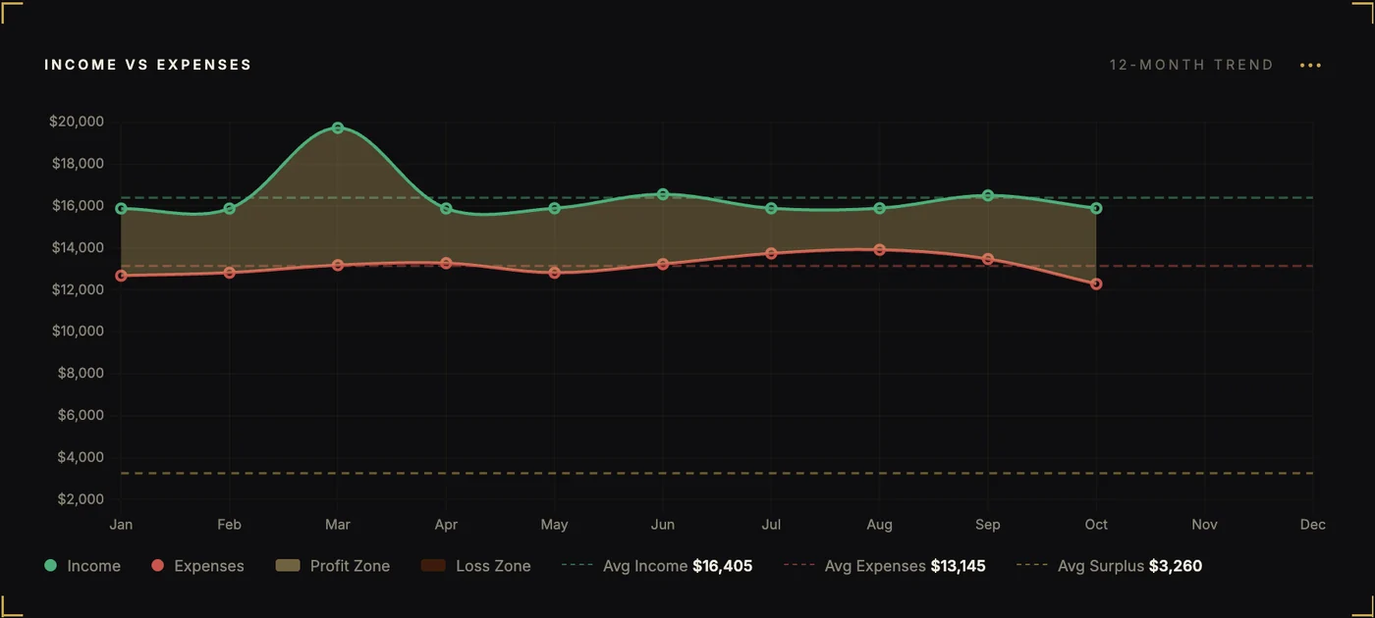Screen dimensions: 1375x618
Task: Click the January expenses data point
Action: point(121,276)
